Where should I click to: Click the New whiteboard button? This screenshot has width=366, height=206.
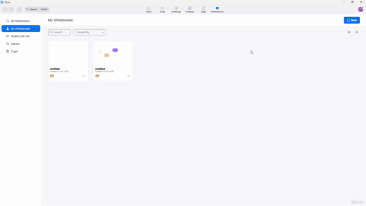click(352, 20)
